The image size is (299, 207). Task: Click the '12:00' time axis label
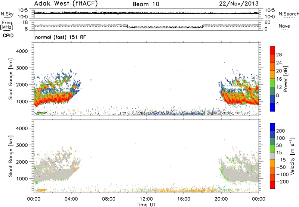click(x=146, y=199)
